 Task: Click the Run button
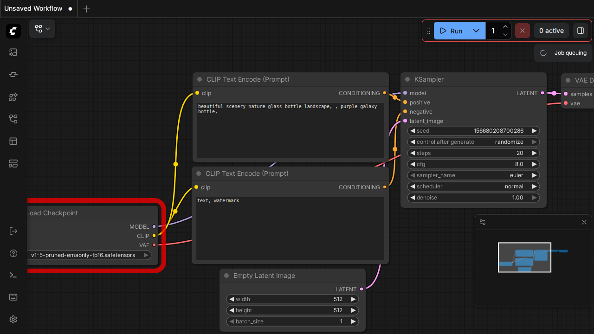tap(451, 31)
